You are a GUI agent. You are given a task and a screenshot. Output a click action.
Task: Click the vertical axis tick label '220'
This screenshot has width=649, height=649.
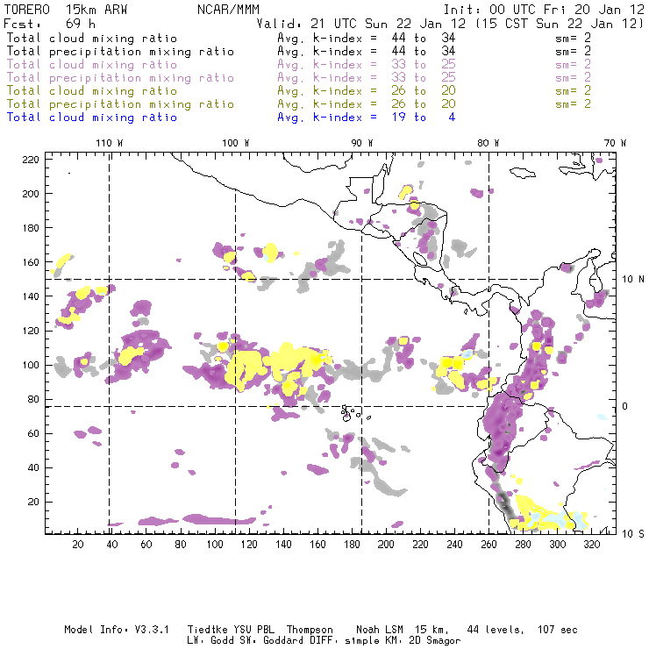point(31,160)
